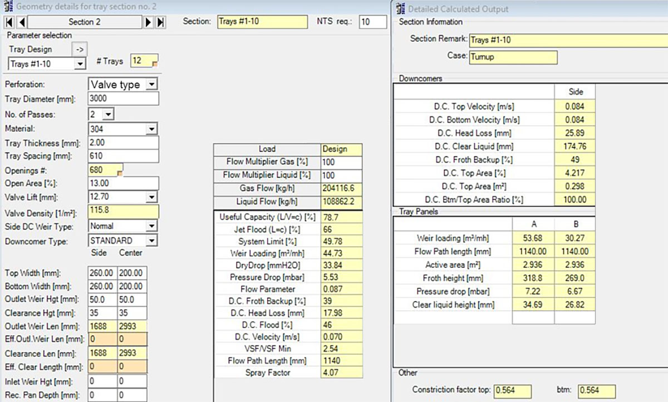Click the NTS req. input field

tap(372, 22)
